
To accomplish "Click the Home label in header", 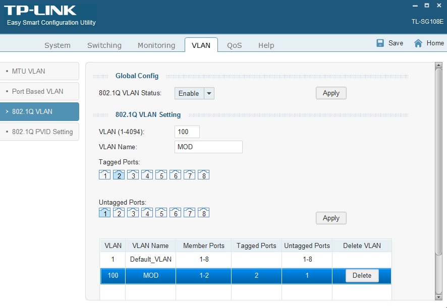I will (x=435, y=43).
